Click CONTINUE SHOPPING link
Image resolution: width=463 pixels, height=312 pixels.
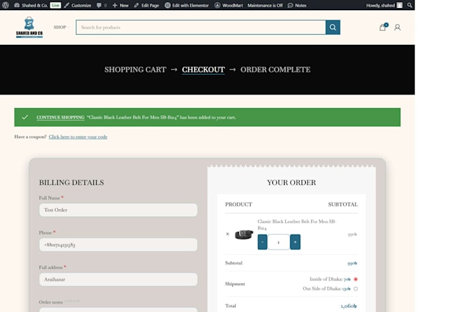[x=61, y=118]
